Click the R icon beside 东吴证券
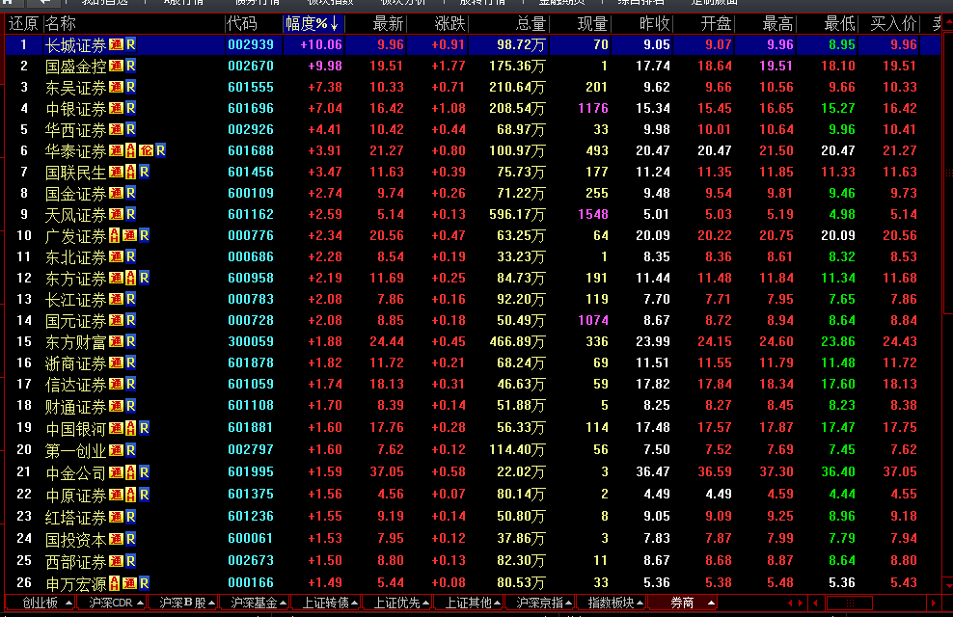Viewport: 953px width, 617px height. (x=130, y=87)
